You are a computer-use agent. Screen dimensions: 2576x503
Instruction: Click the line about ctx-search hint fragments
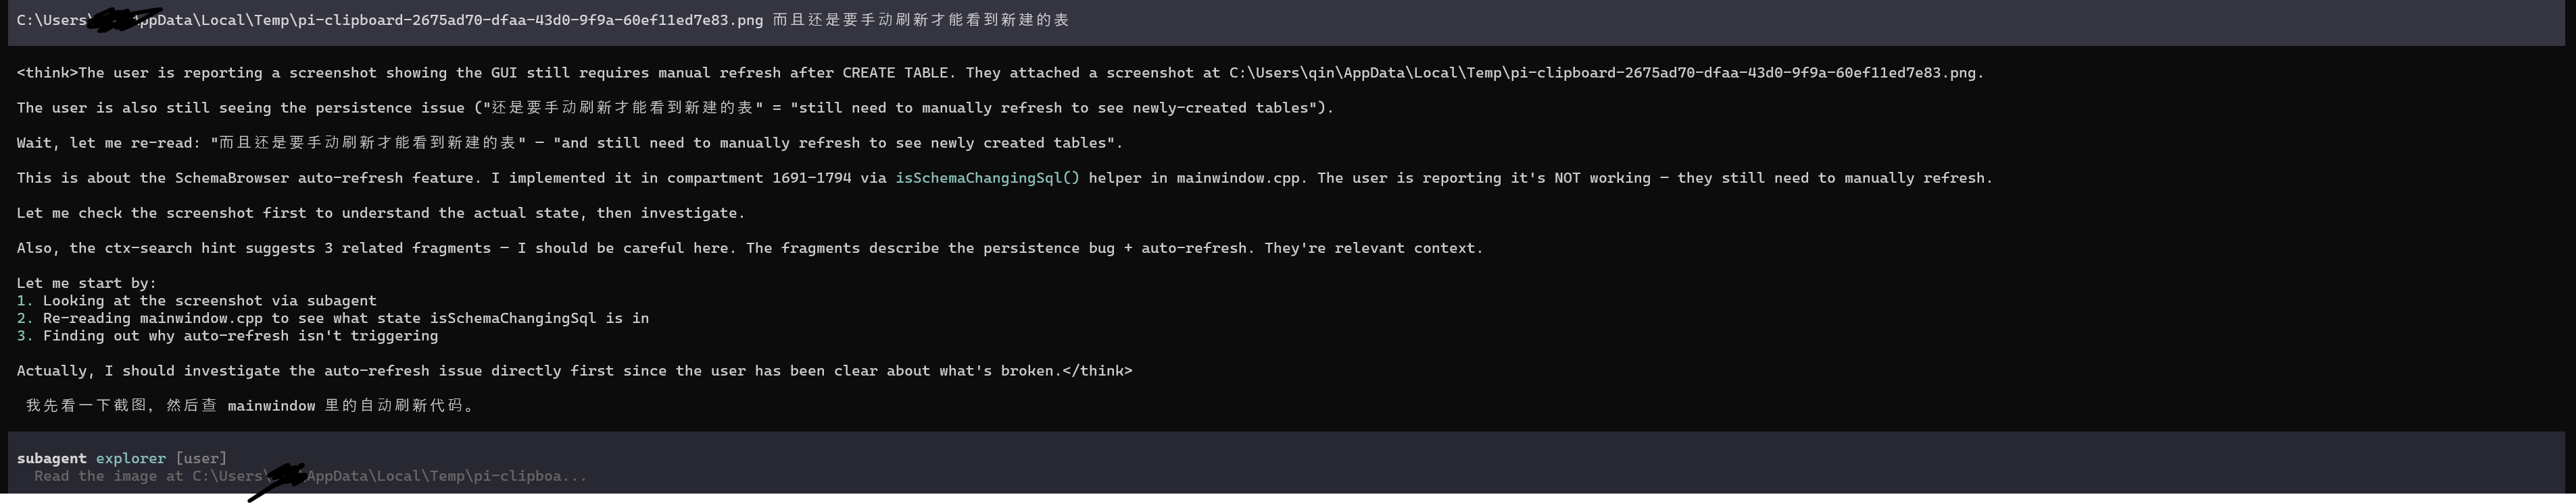(x=750, y=247)
